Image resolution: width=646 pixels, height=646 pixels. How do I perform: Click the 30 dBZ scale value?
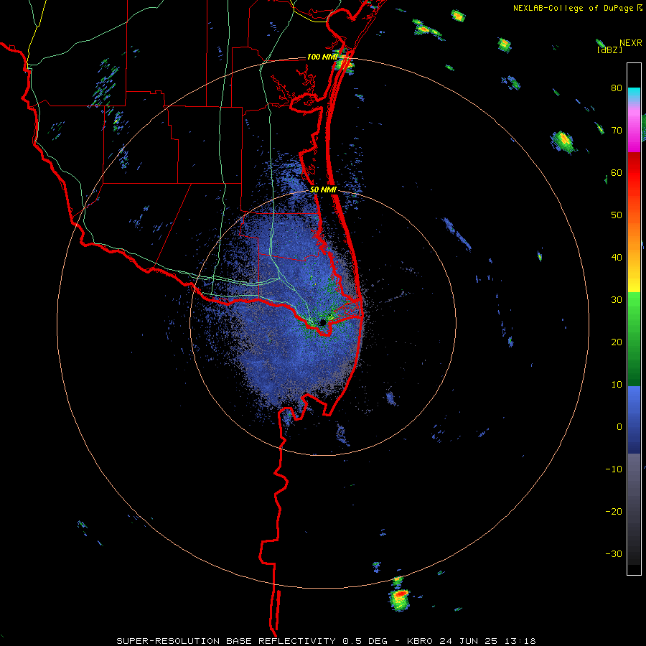[617, 300]
